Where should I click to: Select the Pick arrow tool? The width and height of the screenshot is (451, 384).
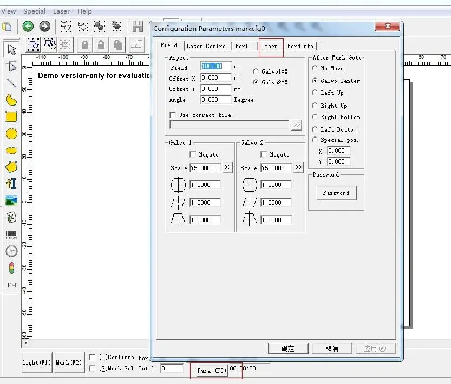tap(11, 49)
